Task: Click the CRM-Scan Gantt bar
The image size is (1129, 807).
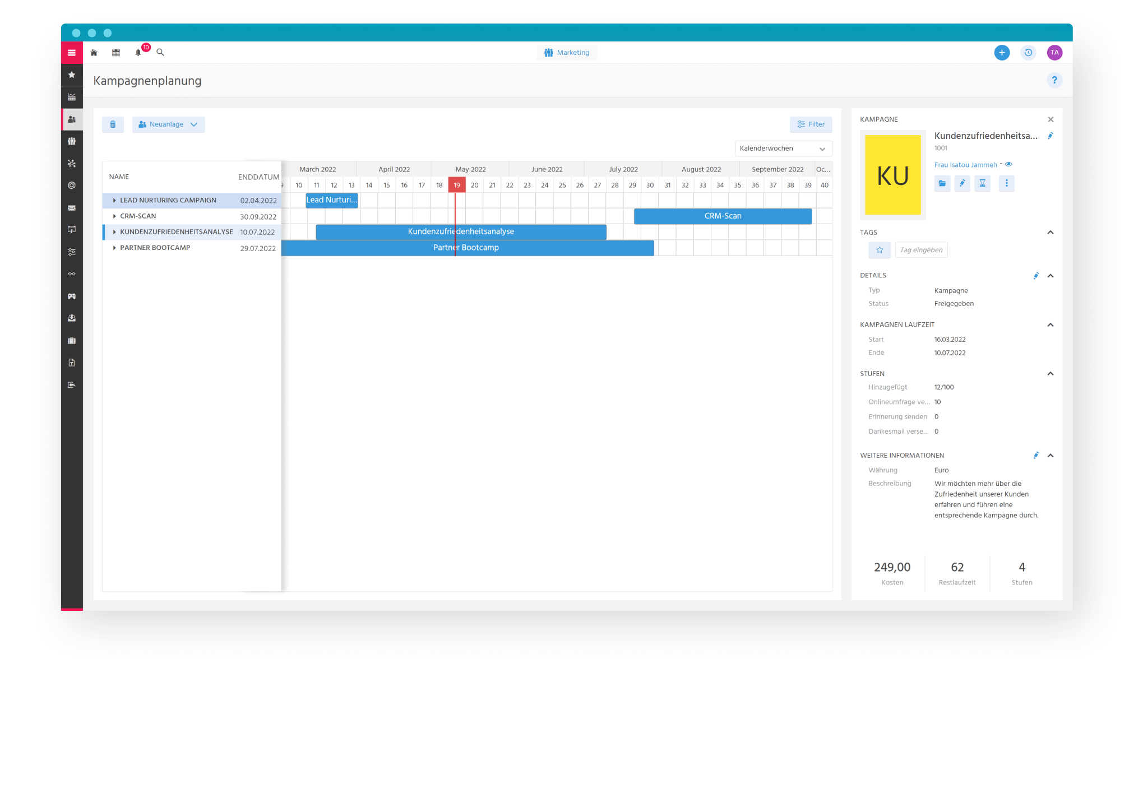Action: (723, 216)
